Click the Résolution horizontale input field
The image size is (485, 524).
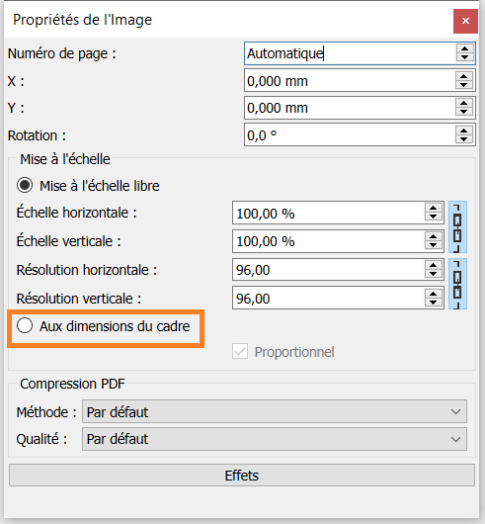pyautogui.click(x=329, y=269)
